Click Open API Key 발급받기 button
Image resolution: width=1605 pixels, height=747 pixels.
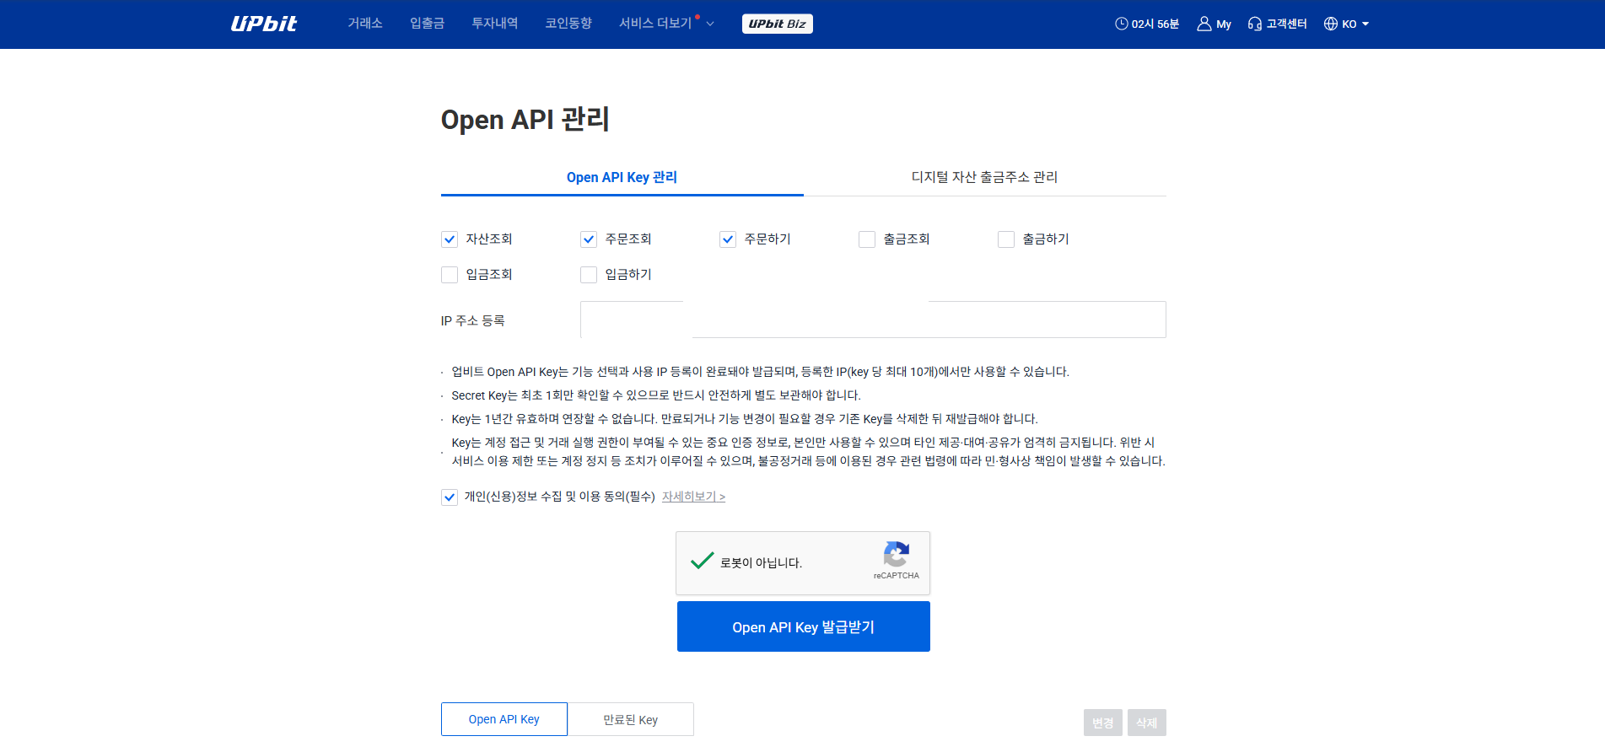point(803,626)
